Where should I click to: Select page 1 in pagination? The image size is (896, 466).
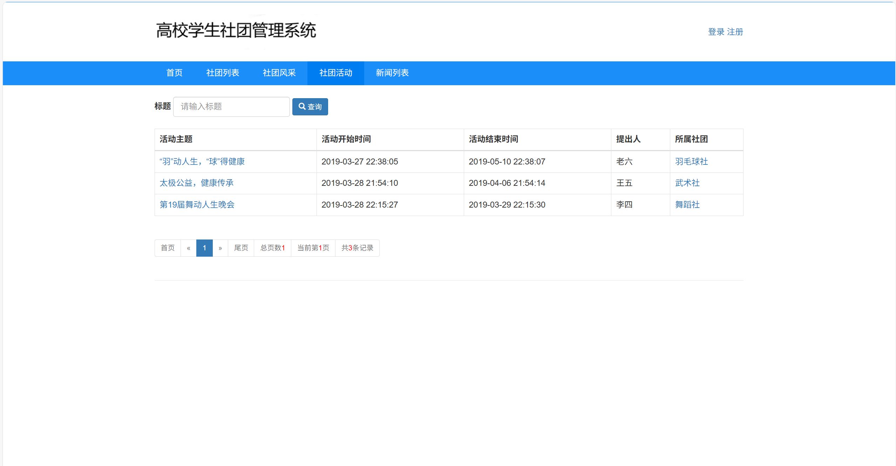pyautogui.click(x=204, y=248)
